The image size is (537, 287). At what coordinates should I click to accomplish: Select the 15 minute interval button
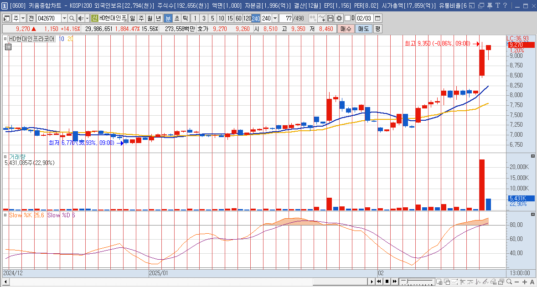[x=230, y=18]
